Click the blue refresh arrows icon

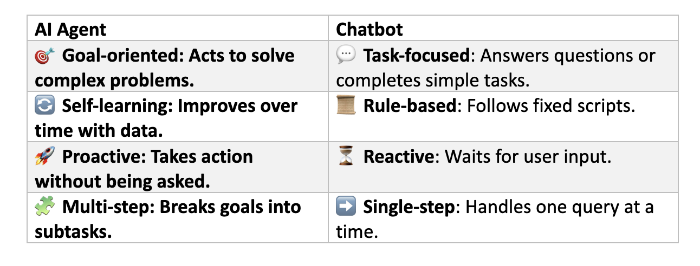click(43, 106)
